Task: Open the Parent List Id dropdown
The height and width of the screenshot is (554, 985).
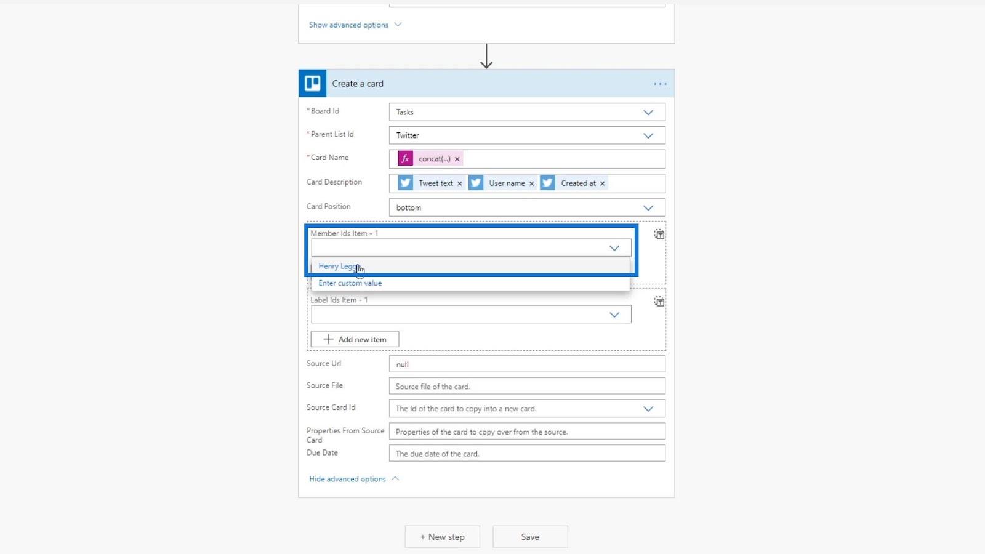Action: [648, 135]
